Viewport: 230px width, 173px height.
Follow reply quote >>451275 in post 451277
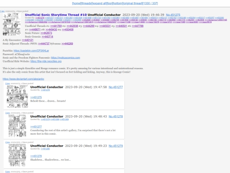tap(36, 97)
